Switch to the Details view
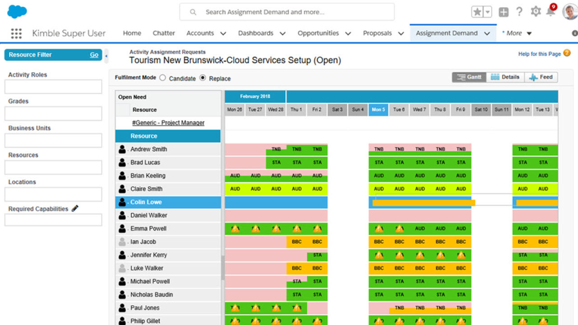Viewport: 578px width, 325px height. (505, 77)
